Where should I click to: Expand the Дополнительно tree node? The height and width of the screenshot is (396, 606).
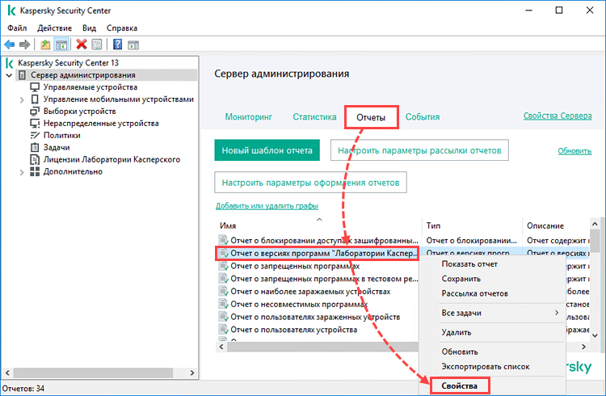(x=22, y=172)
